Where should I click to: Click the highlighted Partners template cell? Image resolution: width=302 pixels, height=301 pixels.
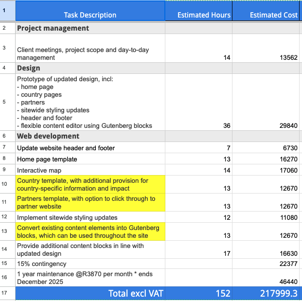(x=90, y=202)
